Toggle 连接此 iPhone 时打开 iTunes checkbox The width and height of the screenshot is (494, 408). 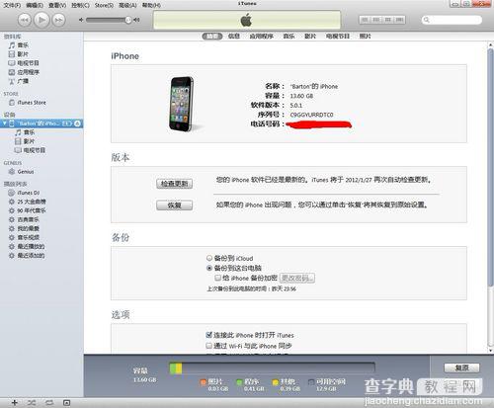coord(208,335)
